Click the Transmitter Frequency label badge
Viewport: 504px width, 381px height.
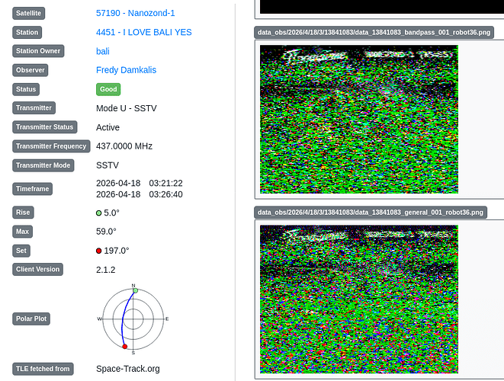51,146
